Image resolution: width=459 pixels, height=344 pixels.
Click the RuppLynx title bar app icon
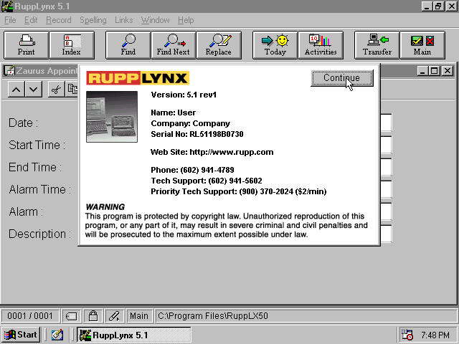pos(7,6)
